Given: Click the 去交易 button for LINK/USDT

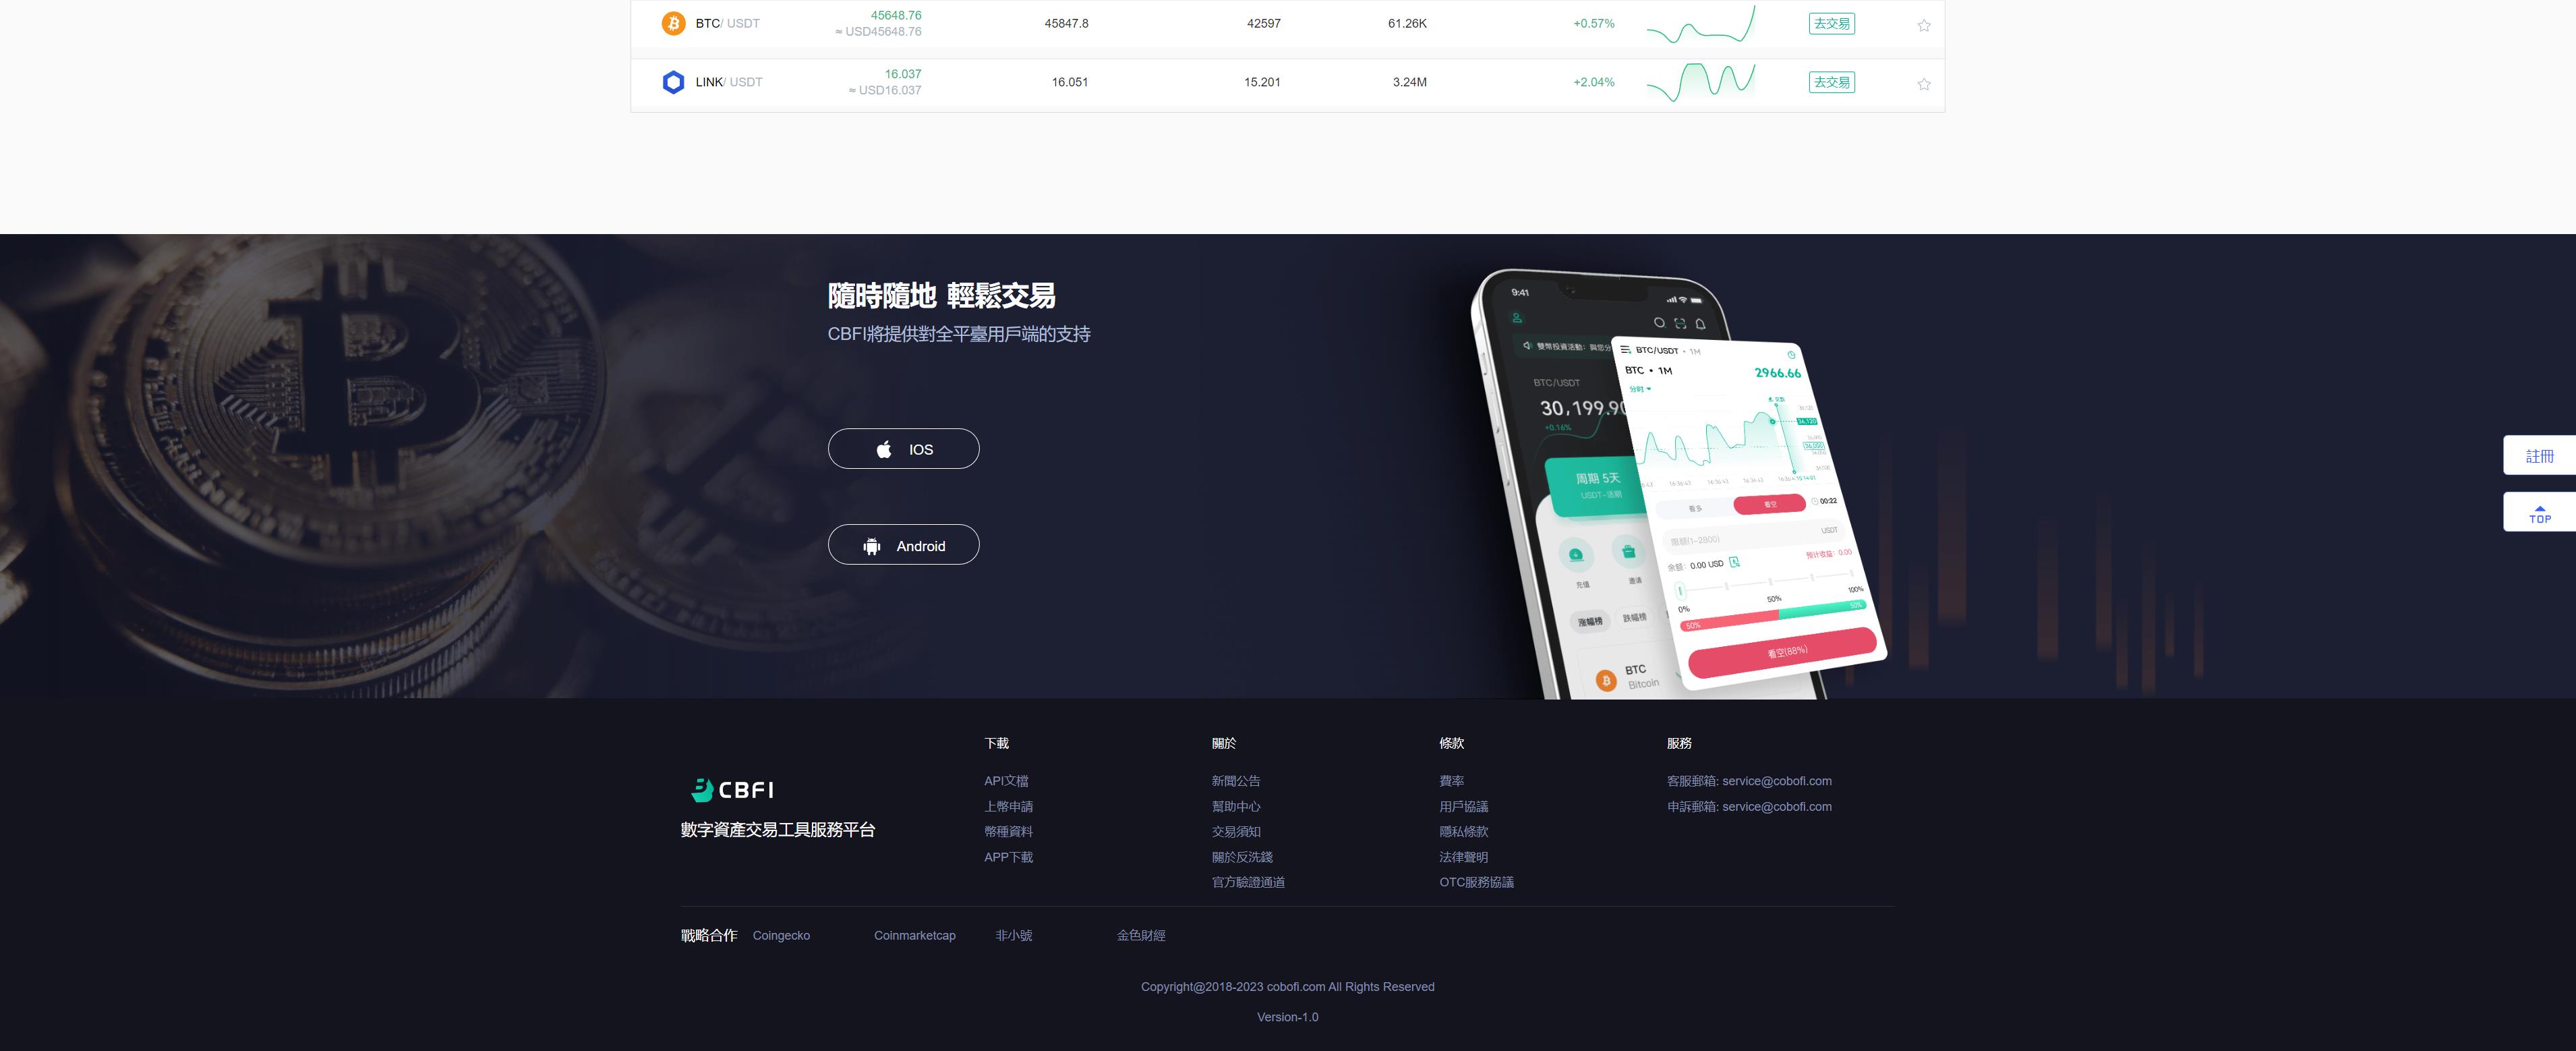Looking at the screenshot, I should 1832,80.
